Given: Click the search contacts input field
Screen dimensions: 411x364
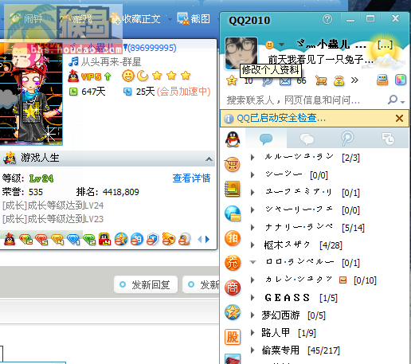Looking at the screenshot, I should [x=305, y=100].
